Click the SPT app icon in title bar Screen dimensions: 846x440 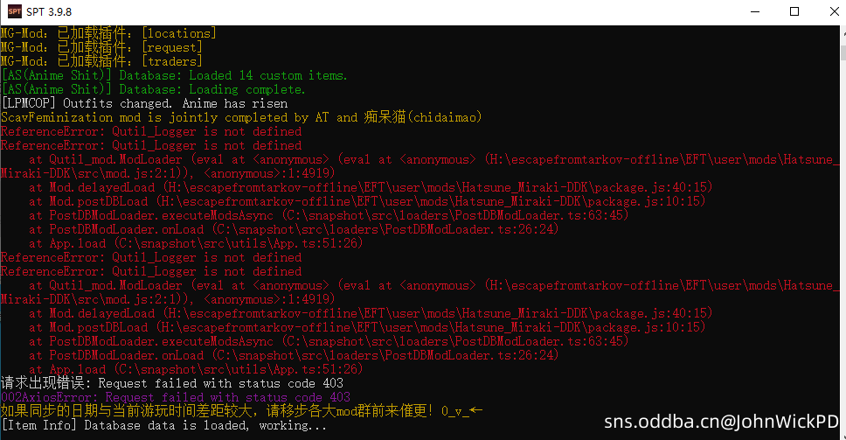[15, 11]
